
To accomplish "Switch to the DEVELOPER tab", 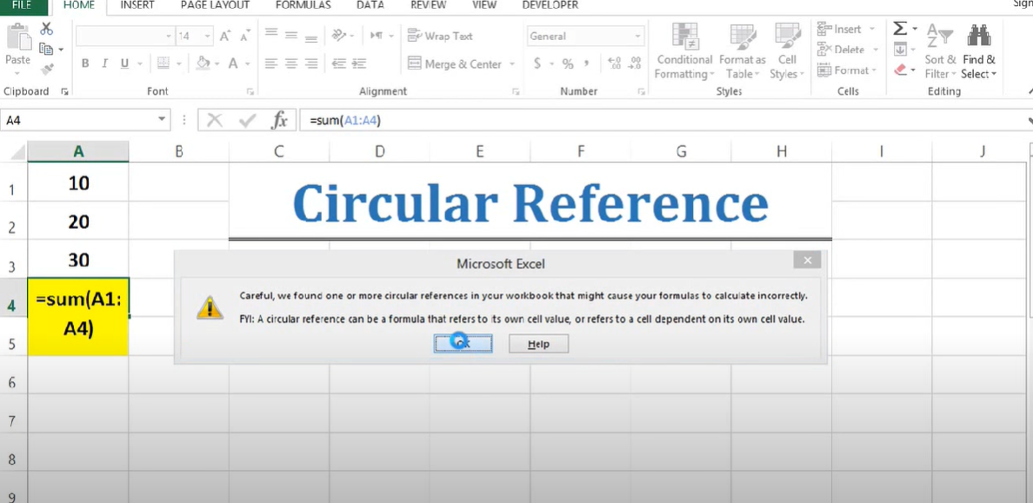I will coord(550,5).
